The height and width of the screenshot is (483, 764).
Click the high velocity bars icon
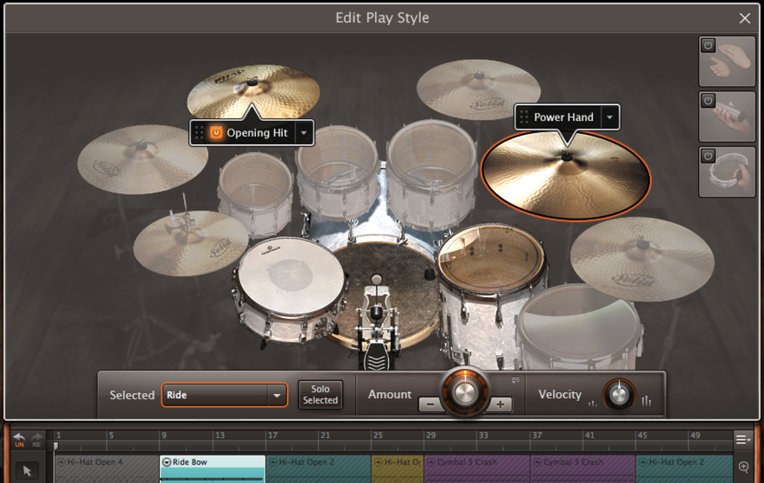646,401
